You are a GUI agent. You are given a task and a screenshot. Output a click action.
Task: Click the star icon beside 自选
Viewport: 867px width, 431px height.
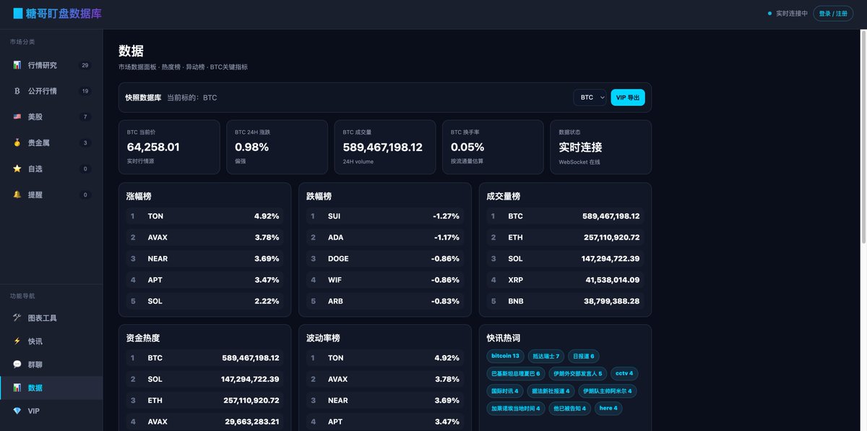(17, 168)
